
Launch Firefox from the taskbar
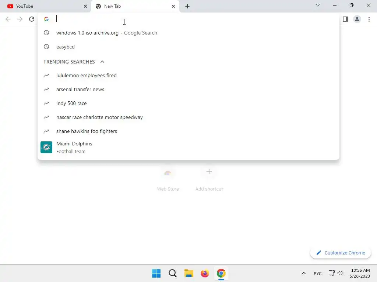tap(205, 273)
